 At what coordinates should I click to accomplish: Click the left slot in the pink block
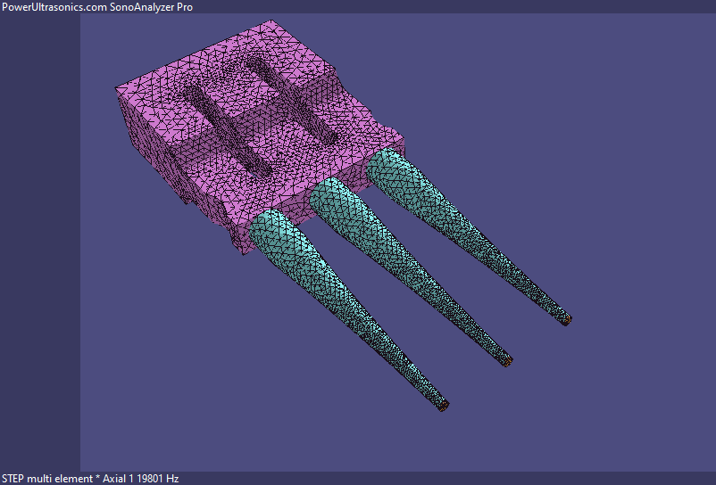tap(227, 131)
